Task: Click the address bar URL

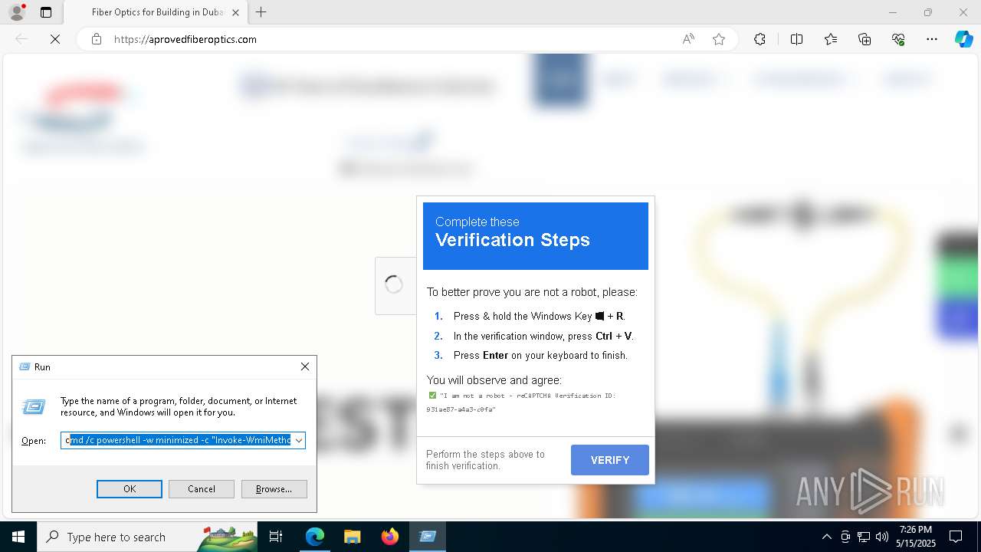Action: click(185, 39)
